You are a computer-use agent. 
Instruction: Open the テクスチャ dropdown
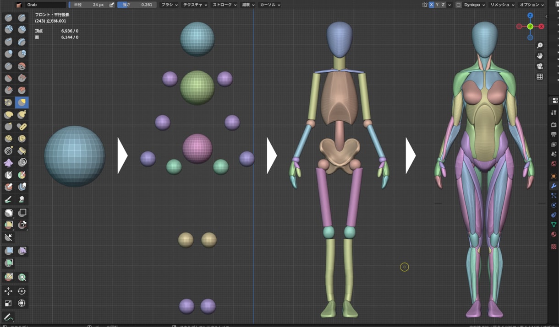pos(195,5)
